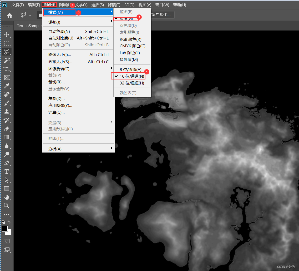This screenshot has height=271, width=299.
Task: Change screen mode icon
Action: [x=7, y=250]
